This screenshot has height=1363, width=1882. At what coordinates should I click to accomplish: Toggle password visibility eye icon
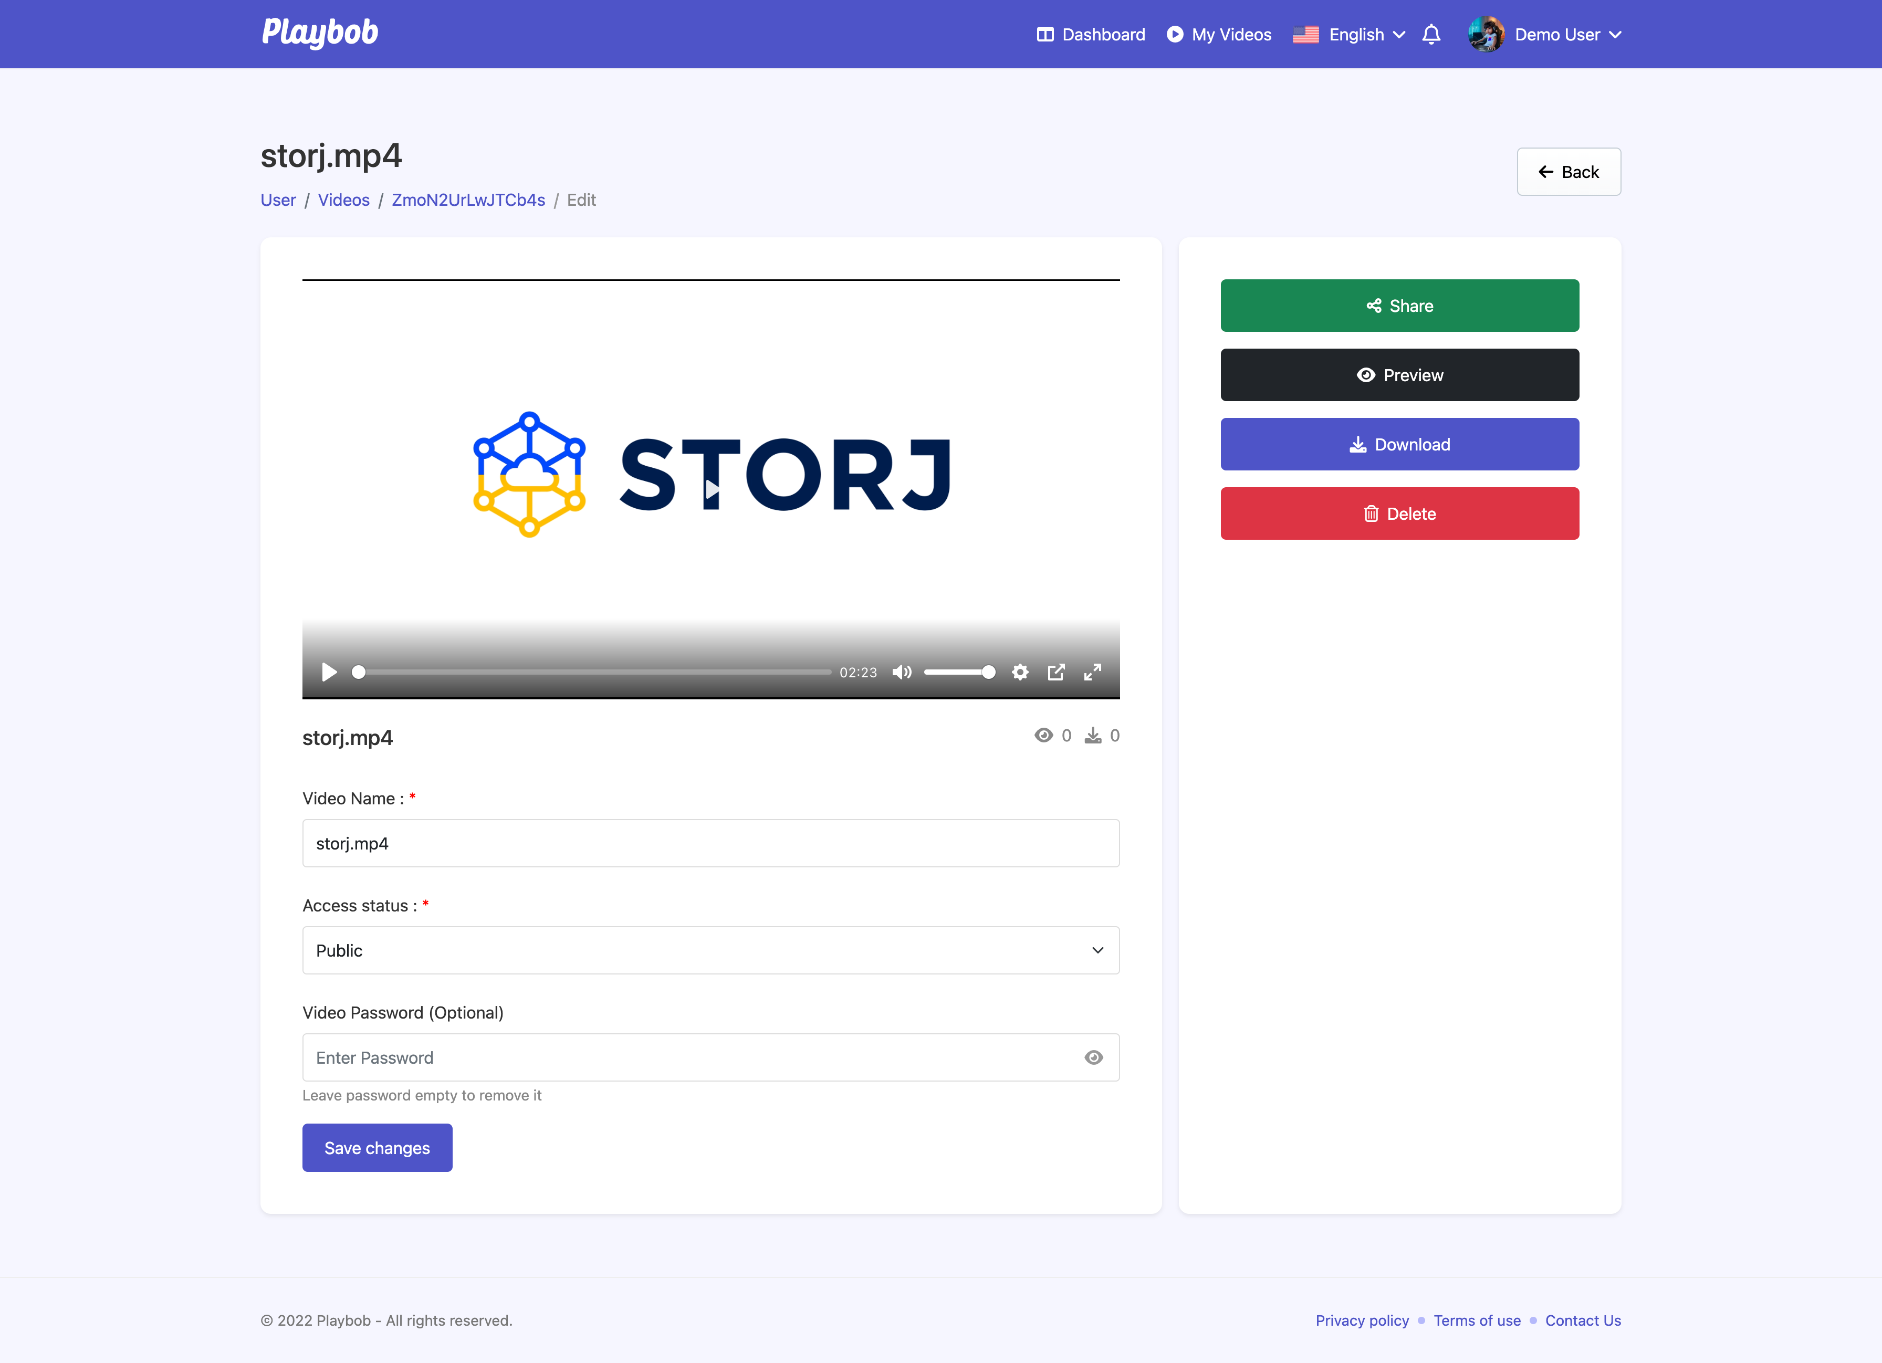tap(1093, 1057)
